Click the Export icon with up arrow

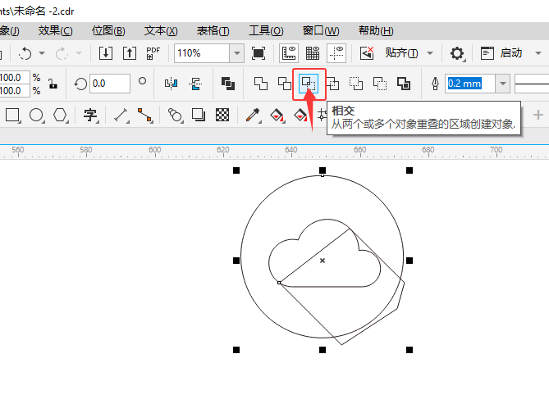click(130, 53)
